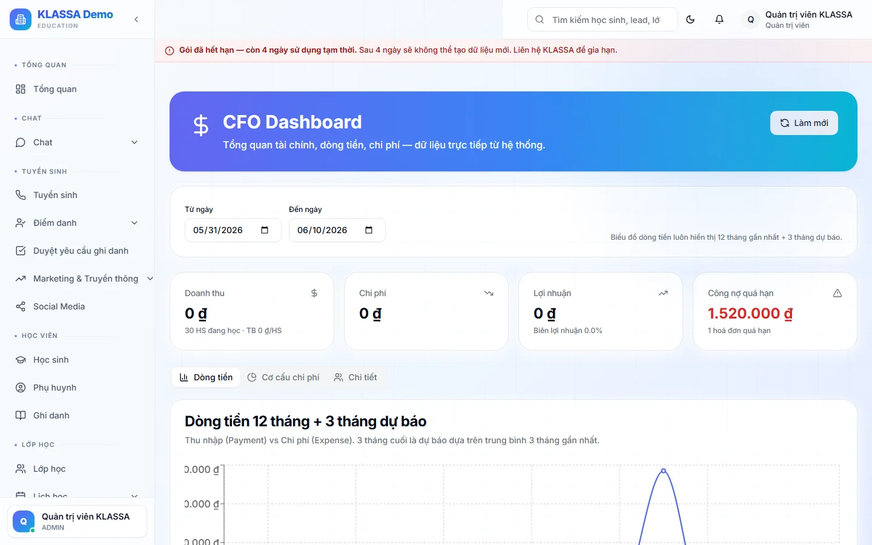872x545 pixels.
Task: Click the dollar icon in CFO Dashboard banner
Action: pos(201,125)
